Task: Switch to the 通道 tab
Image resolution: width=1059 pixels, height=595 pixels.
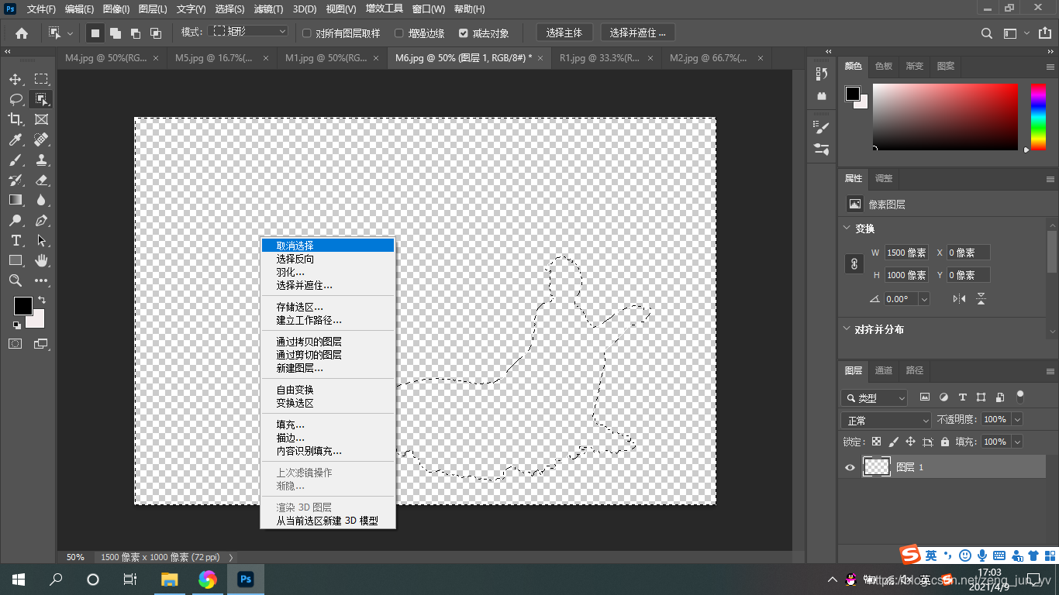Action: pyautogui.click(x=884, y=371)
